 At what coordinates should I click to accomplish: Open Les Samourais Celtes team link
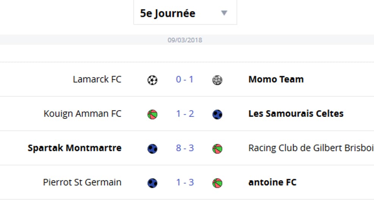[296, 114]
